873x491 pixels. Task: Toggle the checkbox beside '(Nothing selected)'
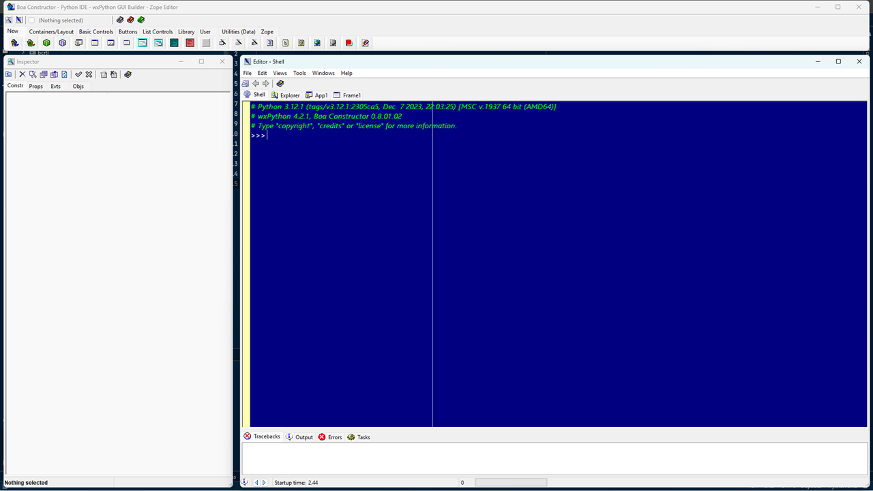tap(31, 20)
